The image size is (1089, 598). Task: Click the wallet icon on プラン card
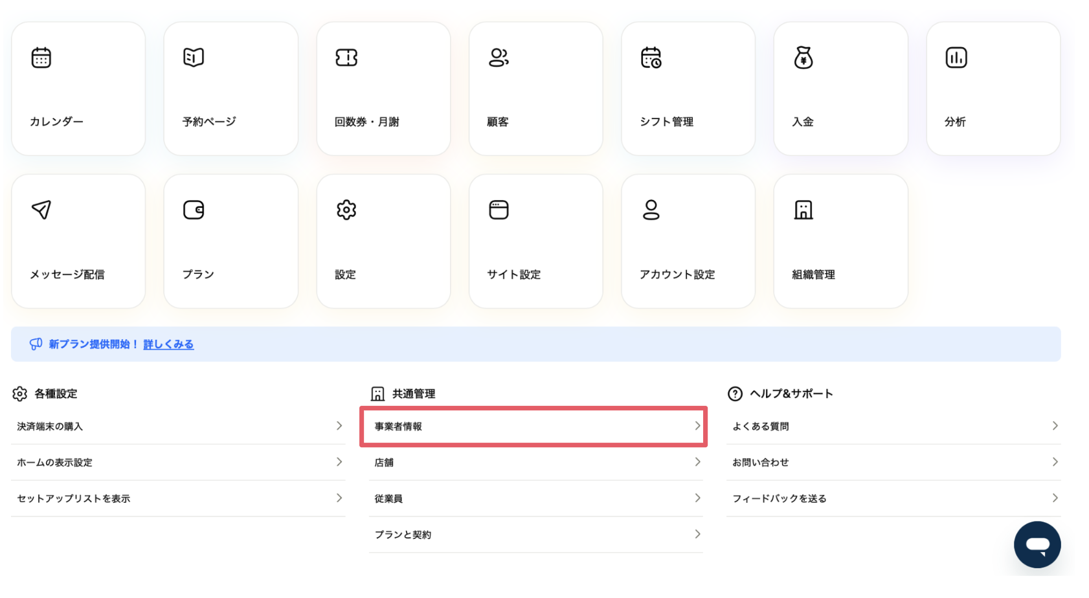194,210
